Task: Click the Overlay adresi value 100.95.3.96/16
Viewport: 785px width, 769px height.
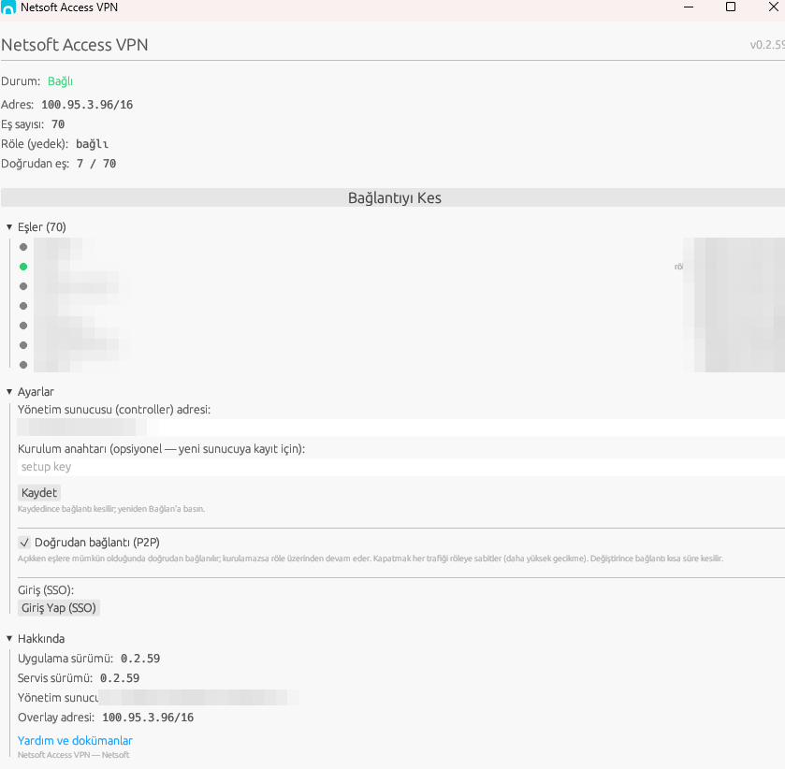Action: click(148, 718)
